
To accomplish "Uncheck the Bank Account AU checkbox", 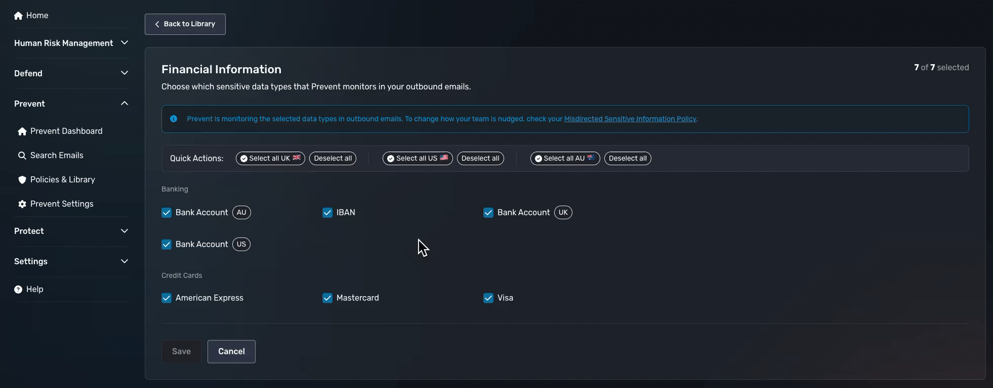I will pyautogui.click(x=167, y=213).
